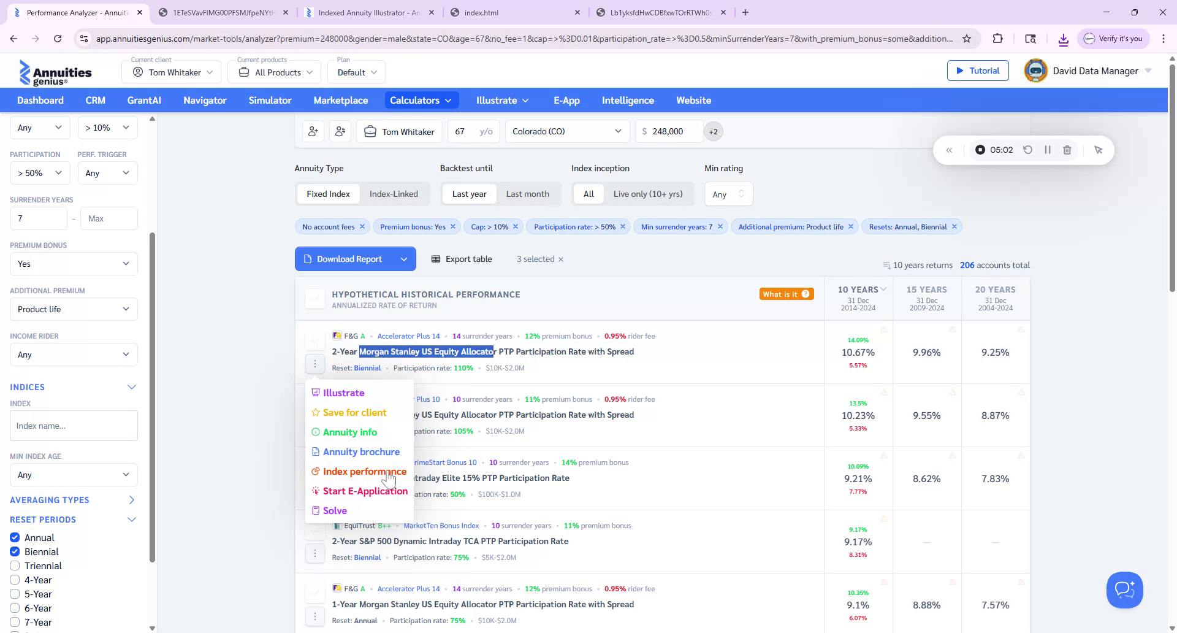Click the What is it button
Viewport: 1177px width, 633px height.
tap(787, 294)
